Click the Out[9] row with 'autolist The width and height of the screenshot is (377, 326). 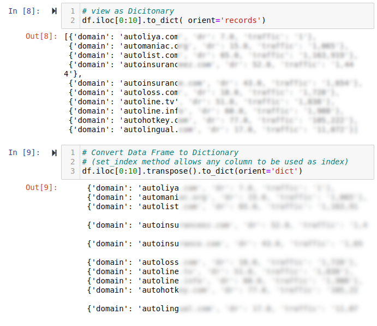tap(223, 206)
